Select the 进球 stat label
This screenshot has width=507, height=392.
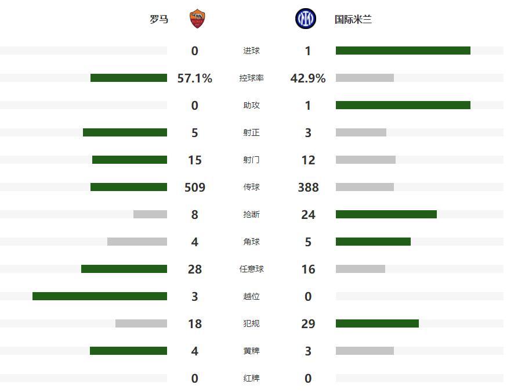[x=251, y=51]
